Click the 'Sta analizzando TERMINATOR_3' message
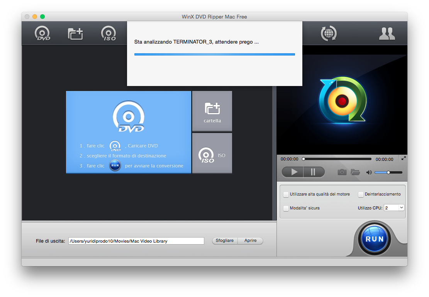Image resolution: width=429 pixels, height=297 pixels. coord(197,42)
